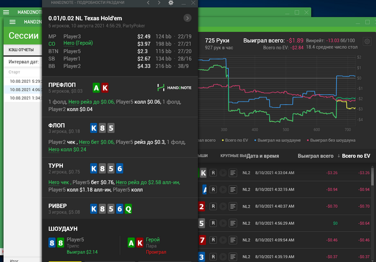Click 'Выиграл всего: -$1.89' summary value
Screen dimensions: 376x262
(273, 40)
